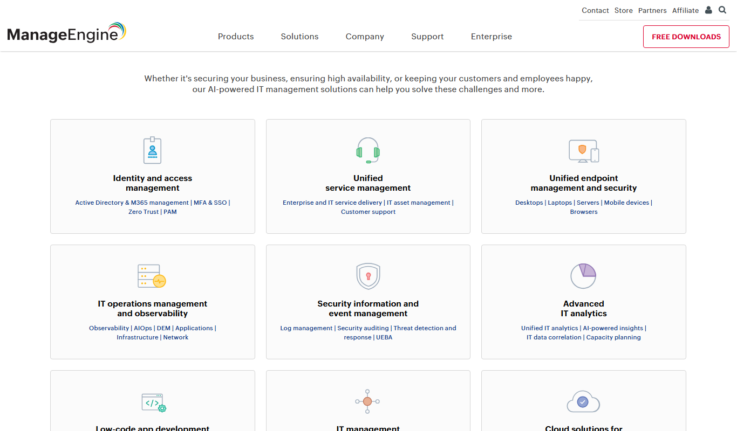Click the Zero Trust link
The width and height of the screenshot is (737, 431).
[x=144, y=212]
